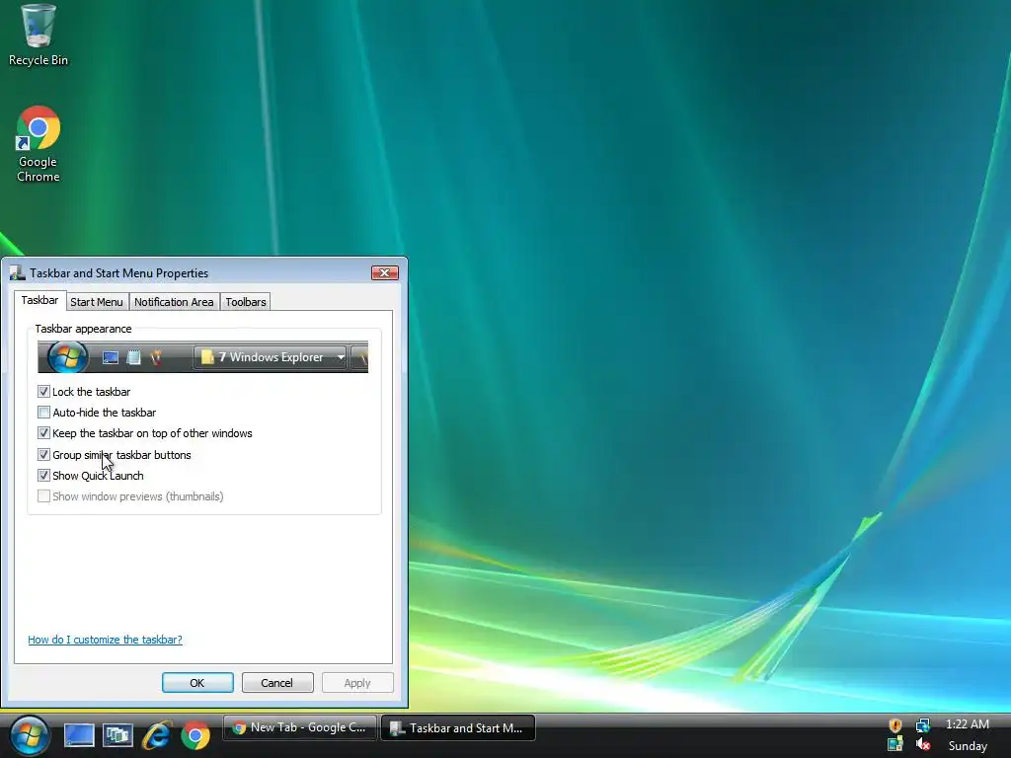Click the OK button

coord(197,683)
